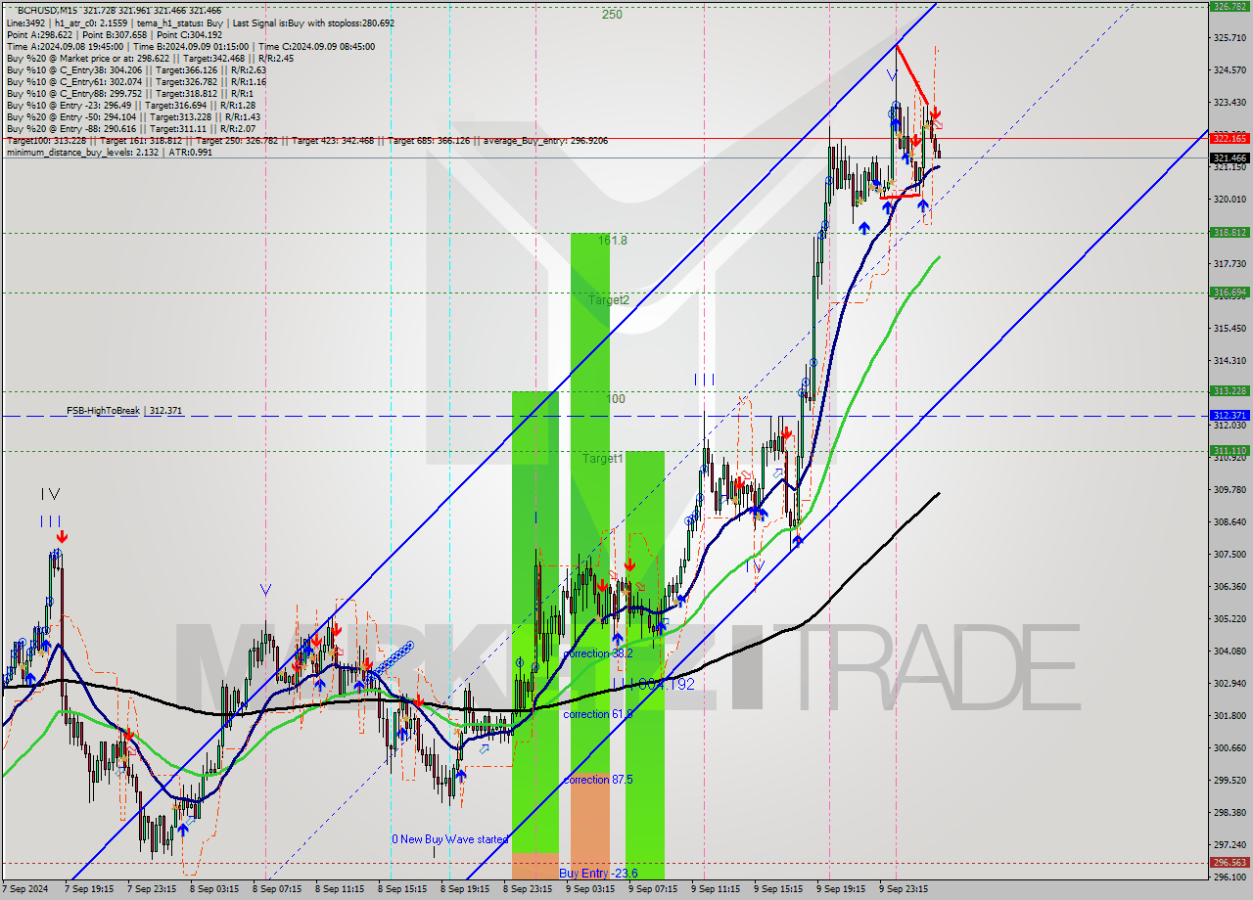Click the 'Buy %20 @ Entry -88: 290.616' line
The image size is (1253, 900).
click(131, 128)
